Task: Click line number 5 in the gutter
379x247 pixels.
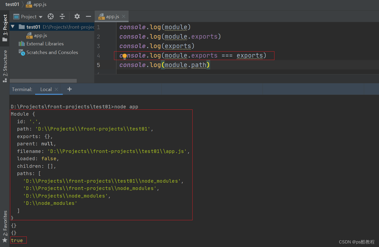Action: (x=98, y=65)
